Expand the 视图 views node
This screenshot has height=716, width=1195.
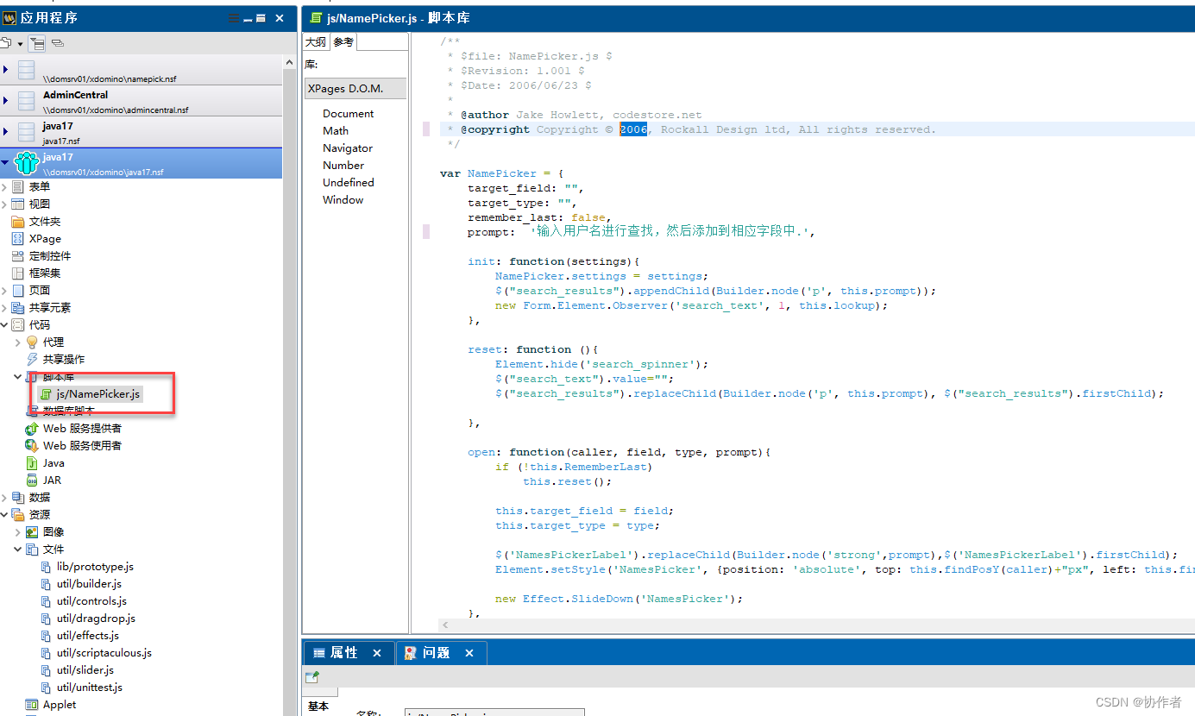tap(4, 204)
